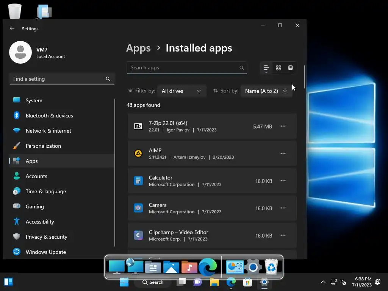388x291 pixels.
Task: Open the Accessibility settings page
Action: tap(62, 221)
